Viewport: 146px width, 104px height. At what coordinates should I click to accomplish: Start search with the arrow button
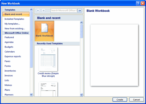80,11
